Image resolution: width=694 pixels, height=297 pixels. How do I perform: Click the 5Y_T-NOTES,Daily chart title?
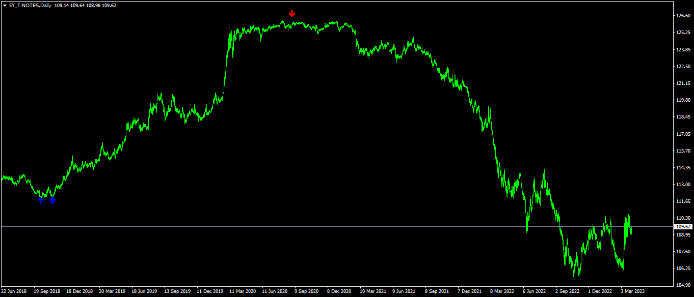coord(30,6)
